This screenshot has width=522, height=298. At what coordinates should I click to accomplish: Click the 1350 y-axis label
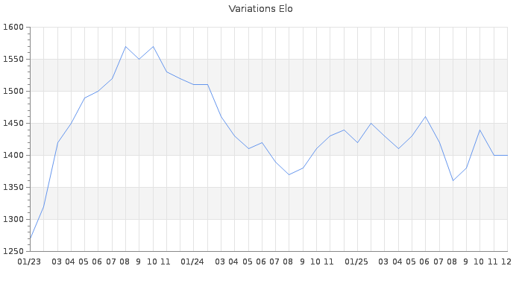13,188
